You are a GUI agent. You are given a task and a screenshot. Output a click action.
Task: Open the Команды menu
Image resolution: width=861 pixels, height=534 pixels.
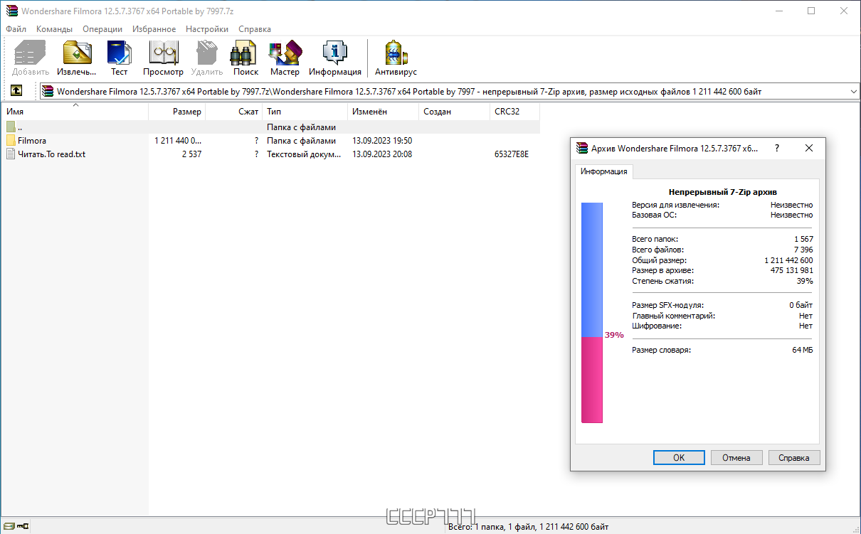click(55, 29)
